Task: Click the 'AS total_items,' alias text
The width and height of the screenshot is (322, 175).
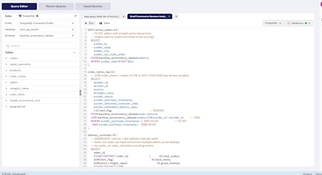Action: pos(161,159)
